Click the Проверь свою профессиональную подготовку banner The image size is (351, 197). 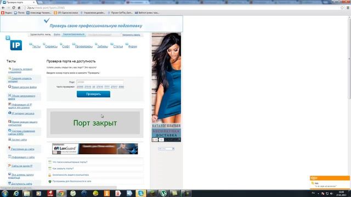pyautogui.click(x=92, y=24)
